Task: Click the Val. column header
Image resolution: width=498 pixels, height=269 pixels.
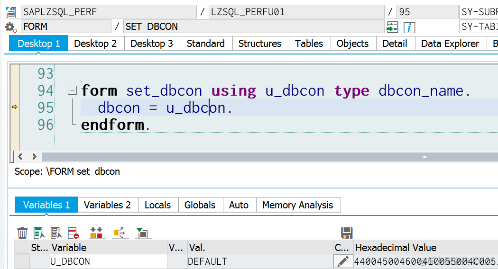Action: pyautogui.click(x=260, y=247)
